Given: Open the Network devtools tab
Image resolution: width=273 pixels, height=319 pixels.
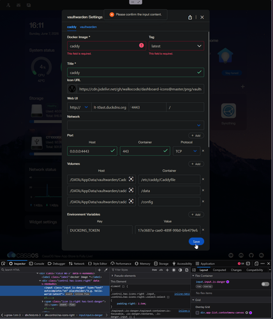Looking at the screenshot, I should [x=77, y=263].
